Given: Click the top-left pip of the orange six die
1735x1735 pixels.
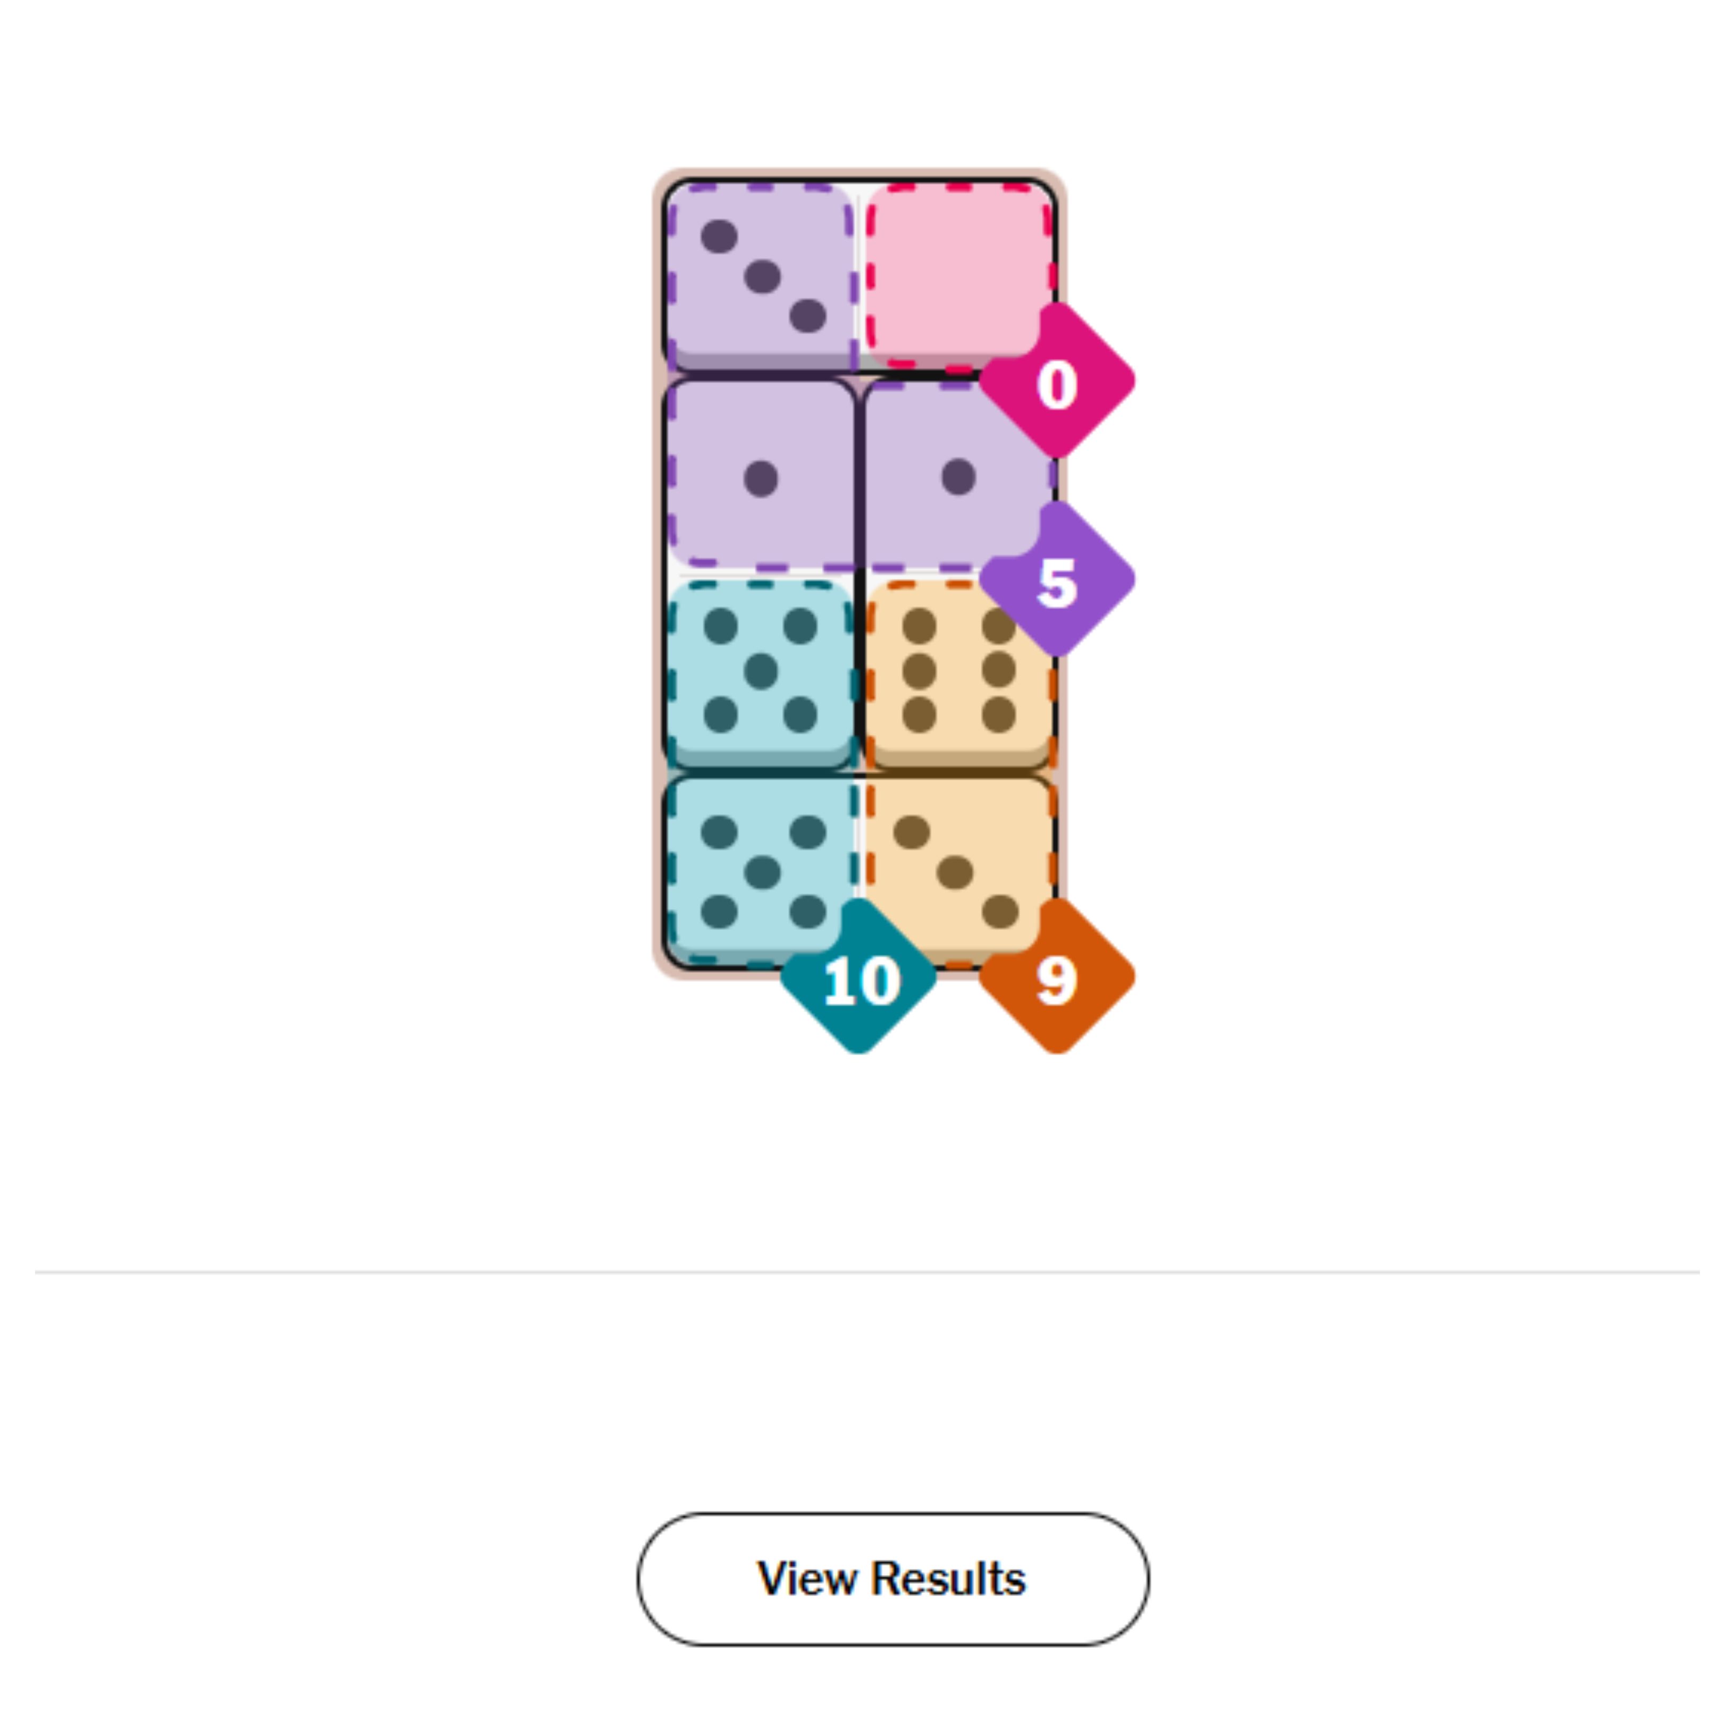Looking at the screenshot, I should click(919, 626).
